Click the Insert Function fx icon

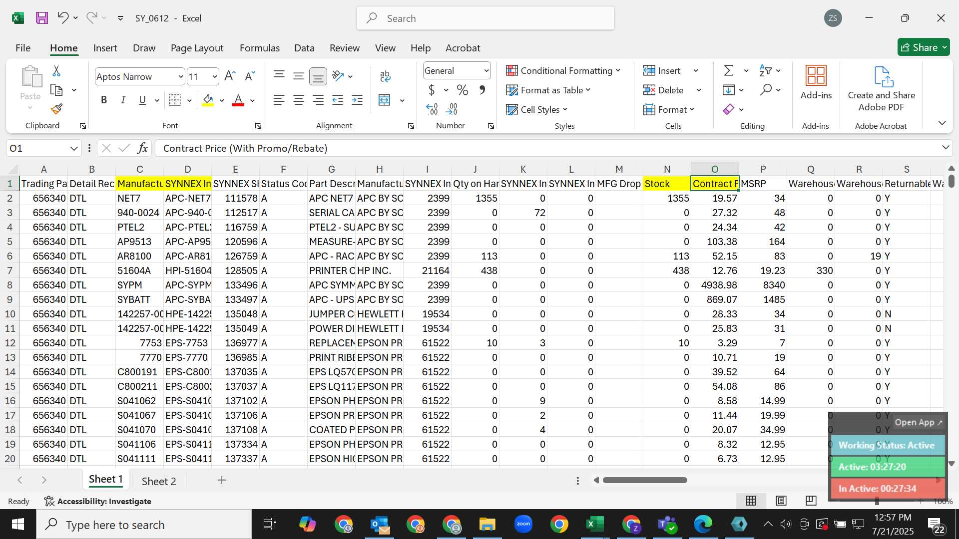tap(142, 148)
